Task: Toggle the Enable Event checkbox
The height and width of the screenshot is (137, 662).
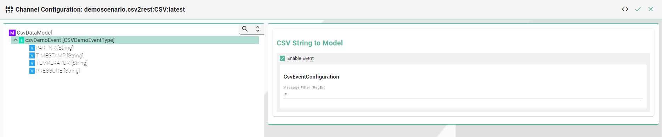Action: [x=282, y=58]
